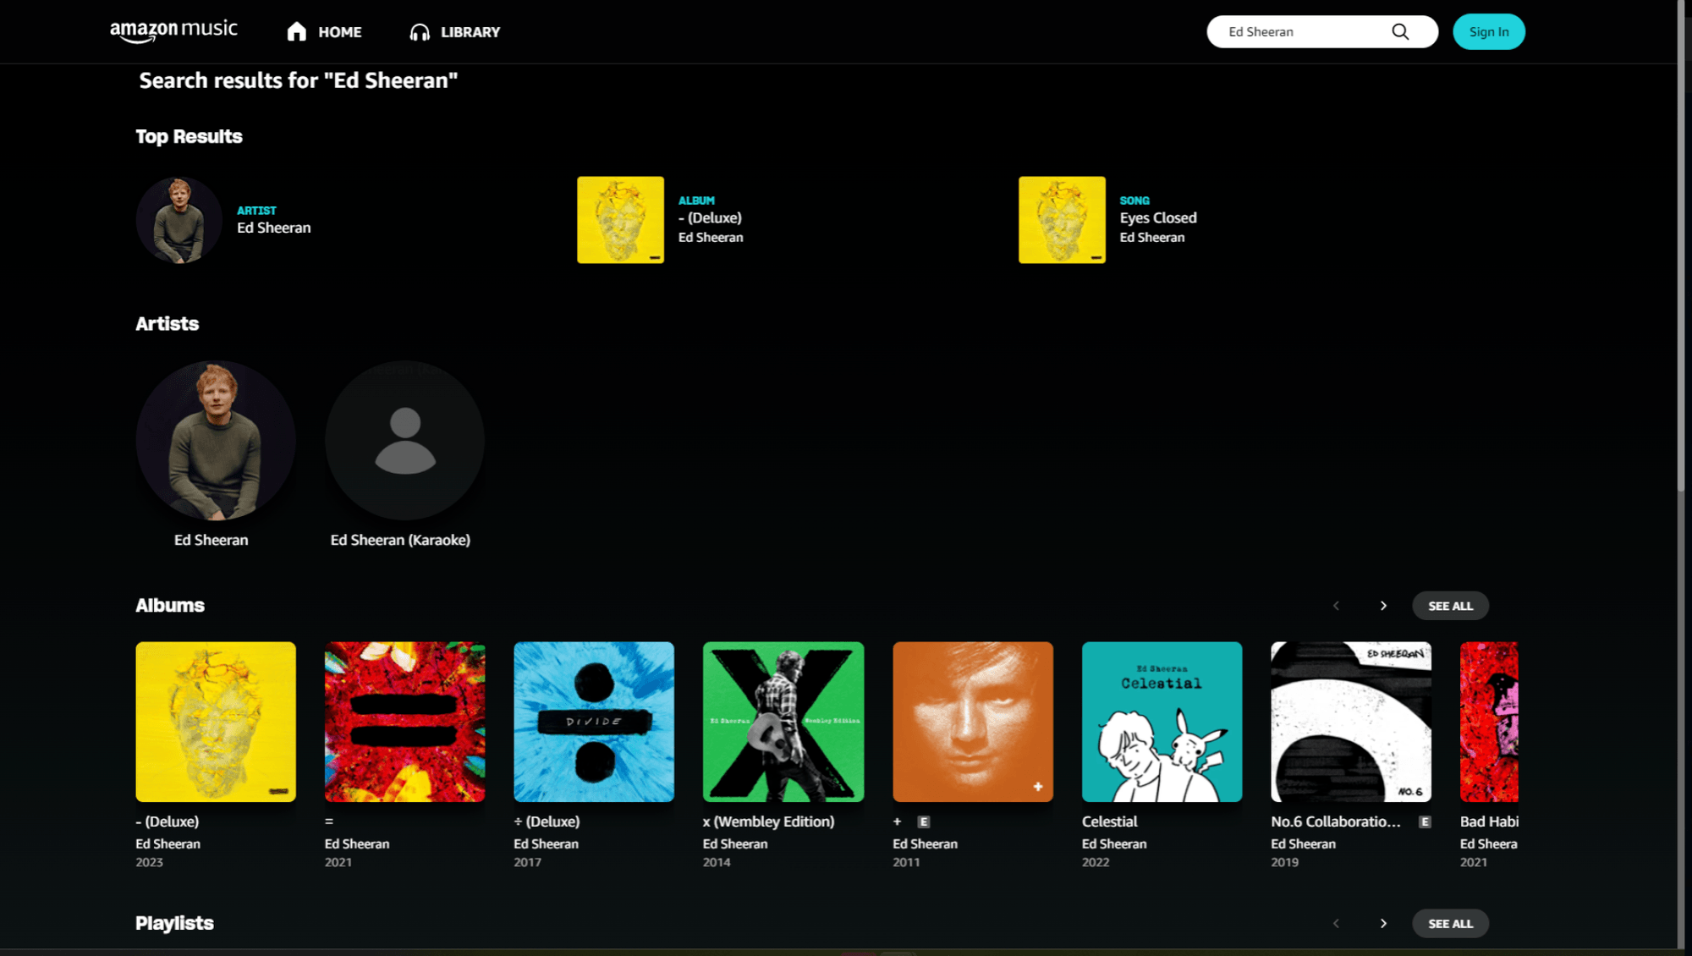This screenshot has height=956, width=1692.
Task: Click Ed Sheeran under the Celestial album
Action: tap(1114, 844)
